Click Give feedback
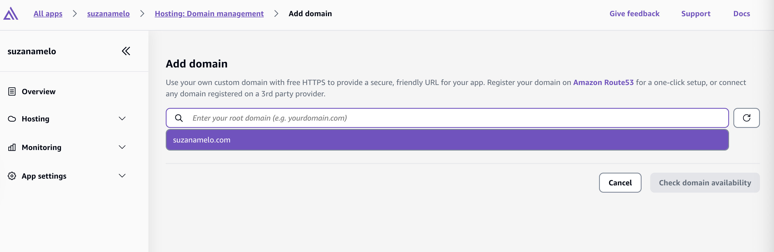 (634, 13)
